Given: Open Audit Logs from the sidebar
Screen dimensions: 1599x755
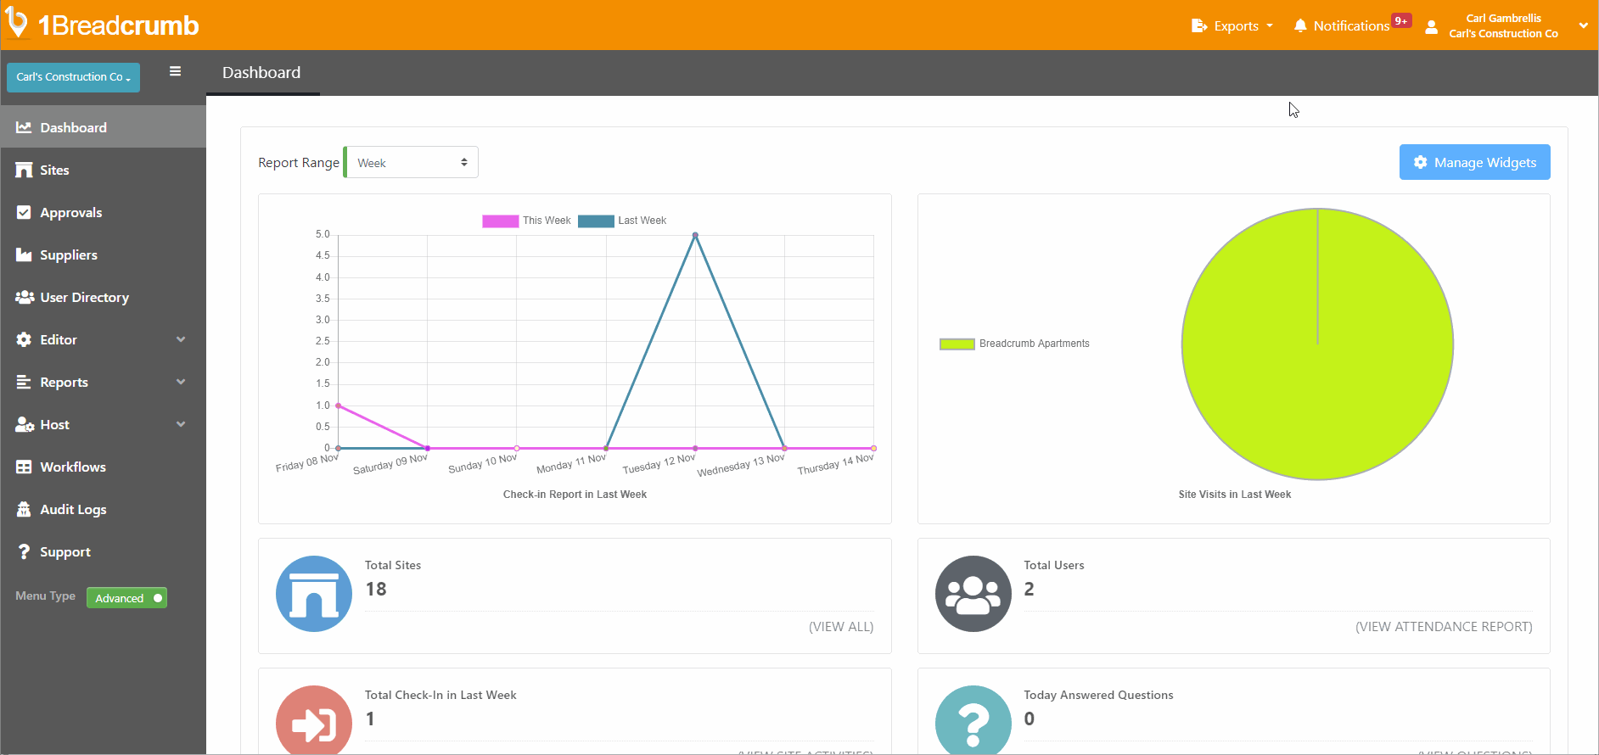Looking at the screenshot, I should click(x=73, y=509).
